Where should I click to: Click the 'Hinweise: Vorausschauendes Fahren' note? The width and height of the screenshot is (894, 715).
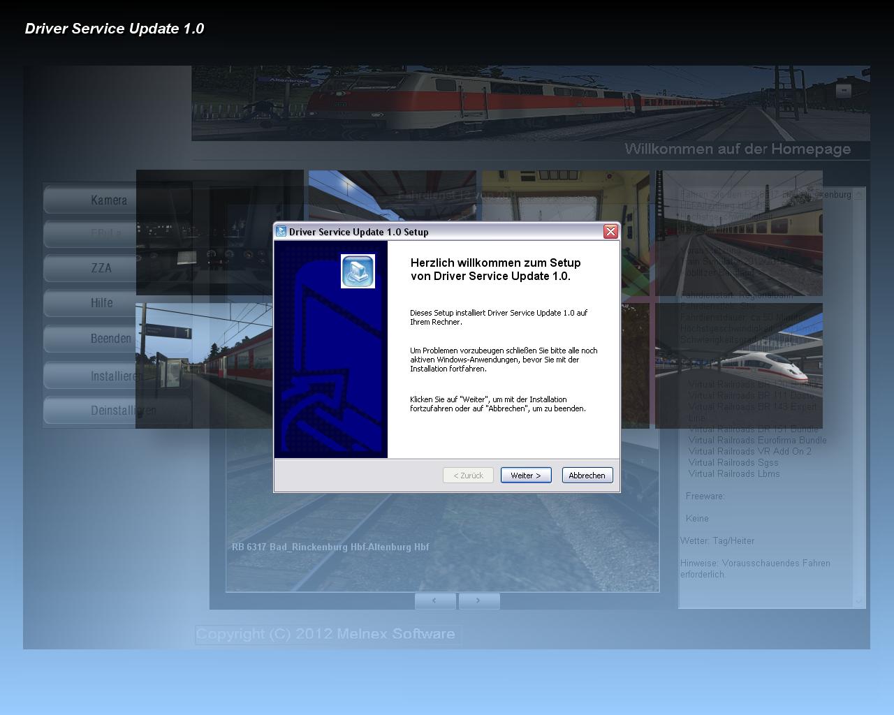756,568
